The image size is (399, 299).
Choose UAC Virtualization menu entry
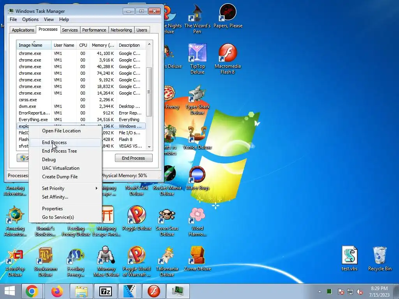65,168
